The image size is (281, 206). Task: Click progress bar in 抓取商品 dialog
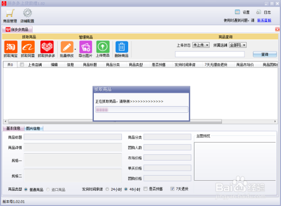142,109
